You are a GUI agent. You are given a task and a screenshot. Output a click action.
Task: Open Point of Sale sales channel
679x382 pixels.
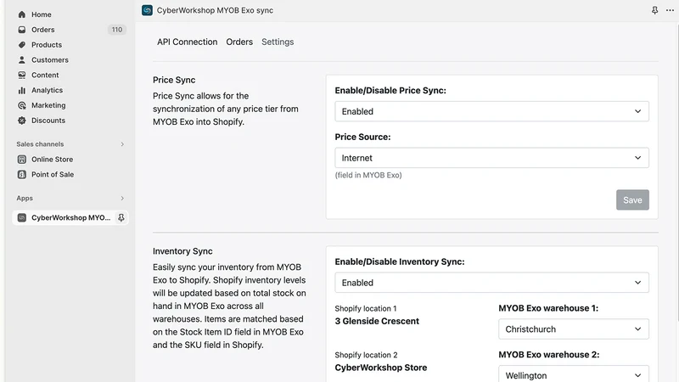pyautogui.click(x=53, y=175)
